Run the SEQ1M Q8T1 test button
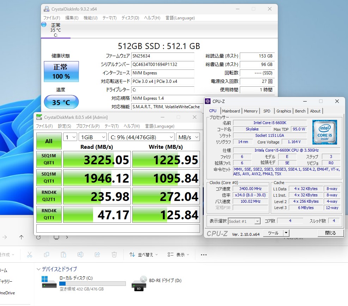This screenshot has height=306, width=348. point(49,159)
